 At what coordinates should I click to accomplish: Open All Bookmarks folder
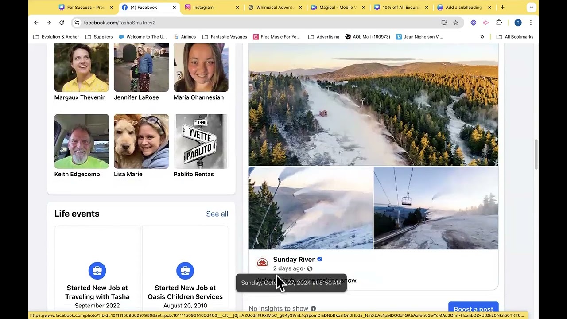pos(515,37)
